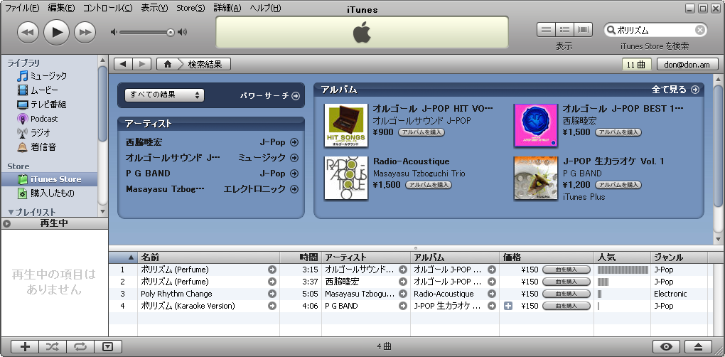This screenshot has width=725, height=357.
Task: Toggle shuffle playback
Action: [53, 346]
